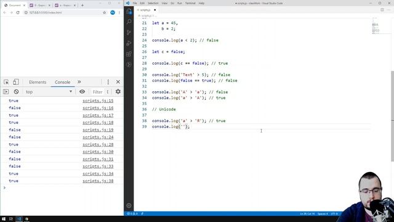The width and height of the screenshot is (394, 222).
Task: Open the Source Control view
Action: 129,33
